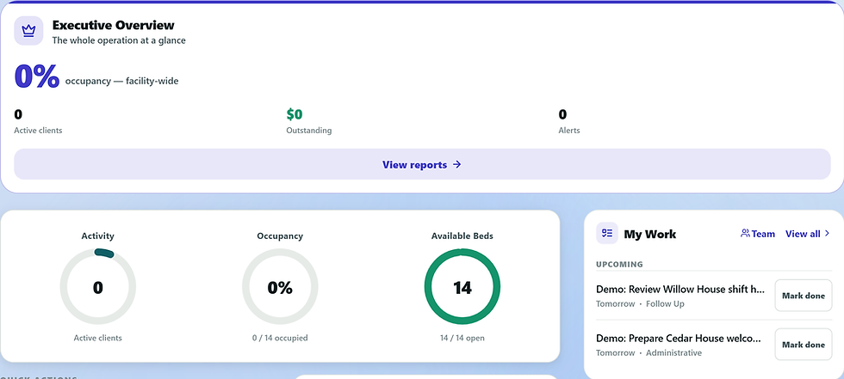Click the arrow in View reports
The image size is (844, 379).
[457, 165]
